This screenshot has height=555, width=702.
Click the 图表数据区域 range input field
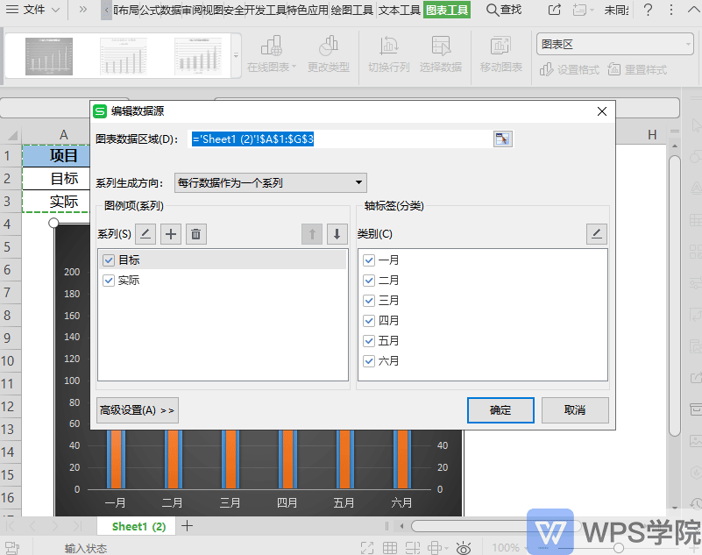pyautogui.click(x=342, y=139)
